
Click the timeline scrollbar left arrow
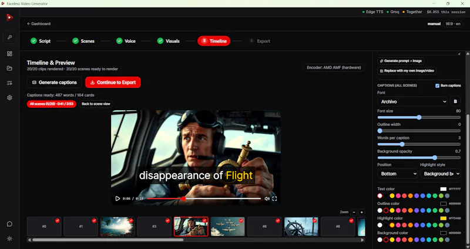29,240
